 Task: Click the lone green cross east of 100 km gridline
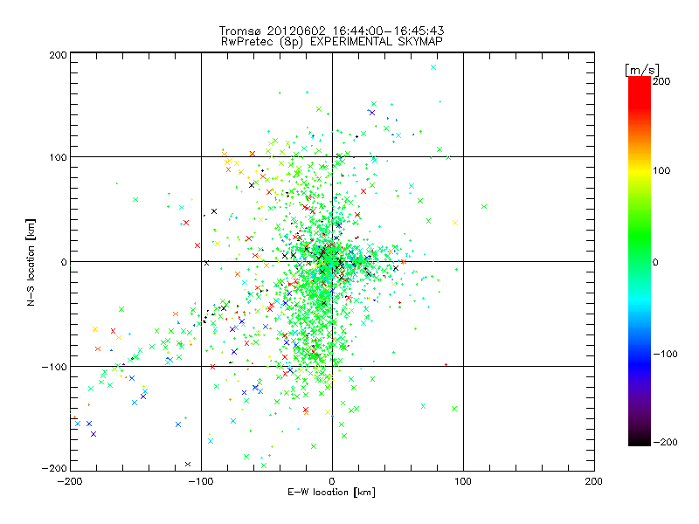(484, 207)
